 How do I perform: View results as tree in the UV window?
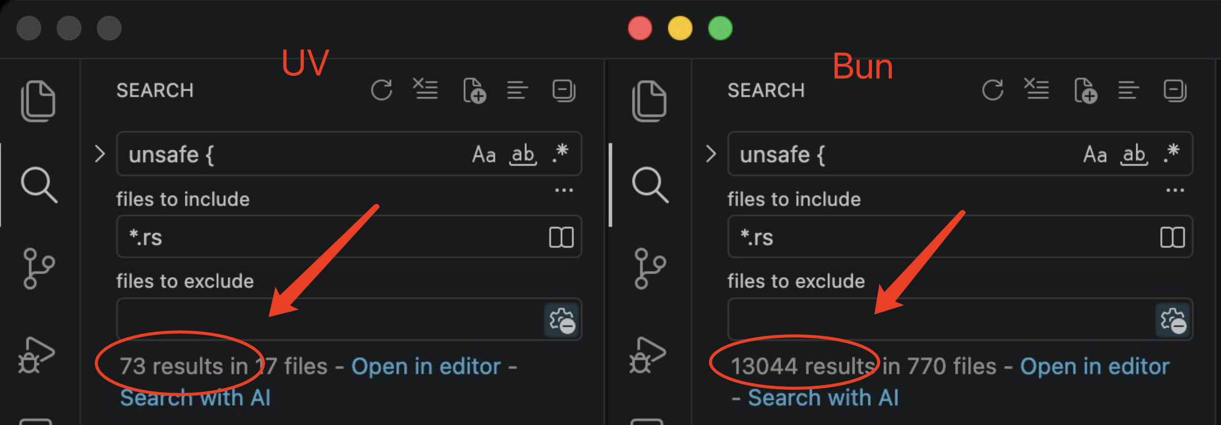517,90
